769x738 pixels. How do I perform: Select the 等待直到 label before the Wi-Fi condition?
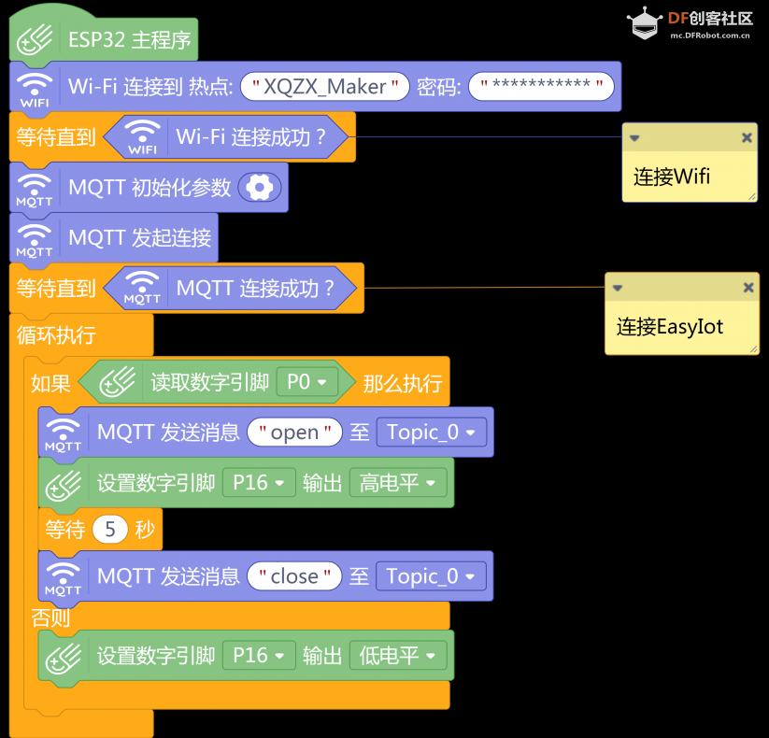(56, 136)
